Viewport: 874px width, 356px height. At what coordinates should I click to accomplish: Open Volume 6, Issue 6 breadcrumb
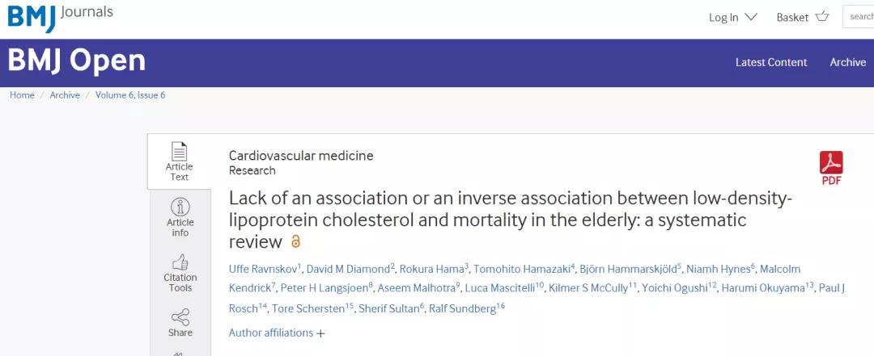click(129, 95)
